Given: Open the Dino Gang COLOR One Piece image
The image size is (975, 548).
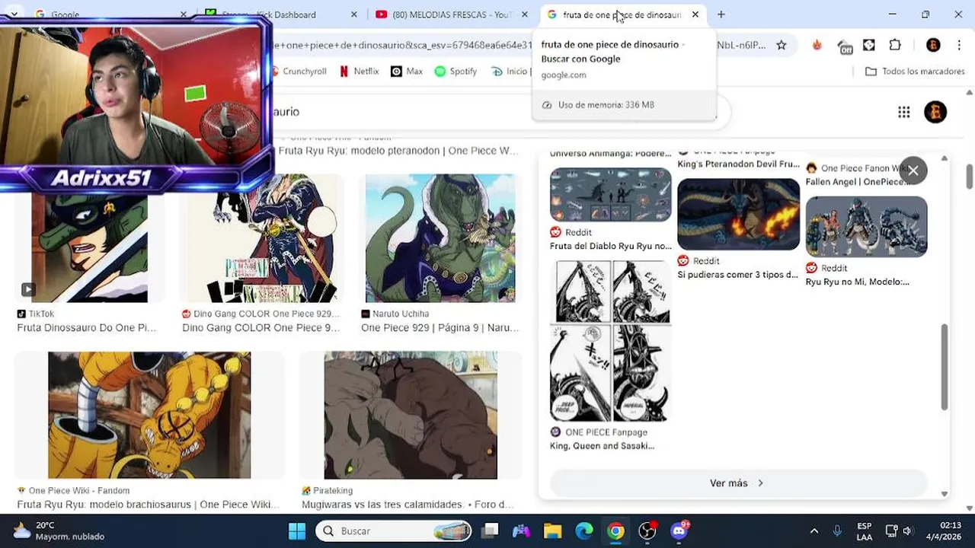Looking at the screenshot, I should [262, 238].
